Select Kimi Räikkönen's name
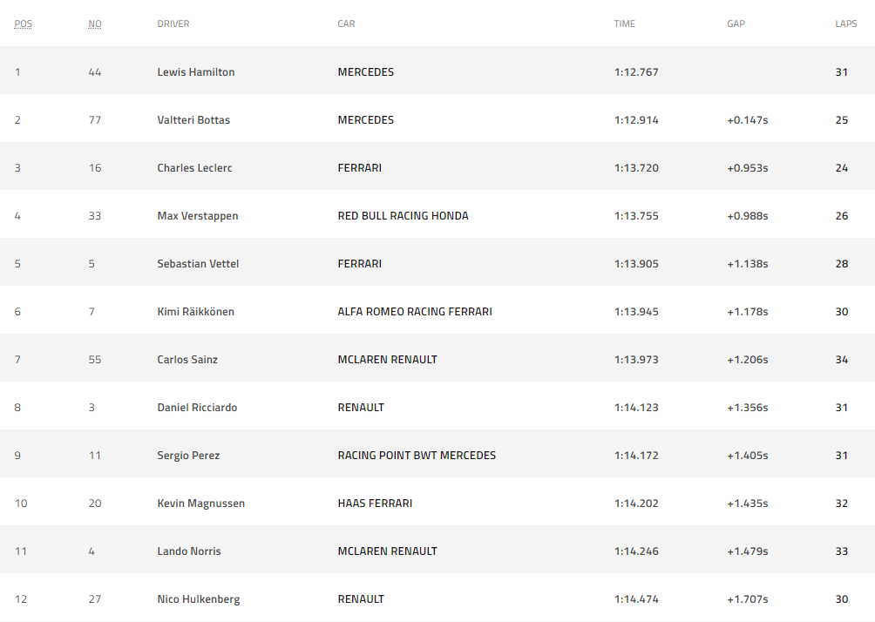875x622 pixels. [196, 312]
